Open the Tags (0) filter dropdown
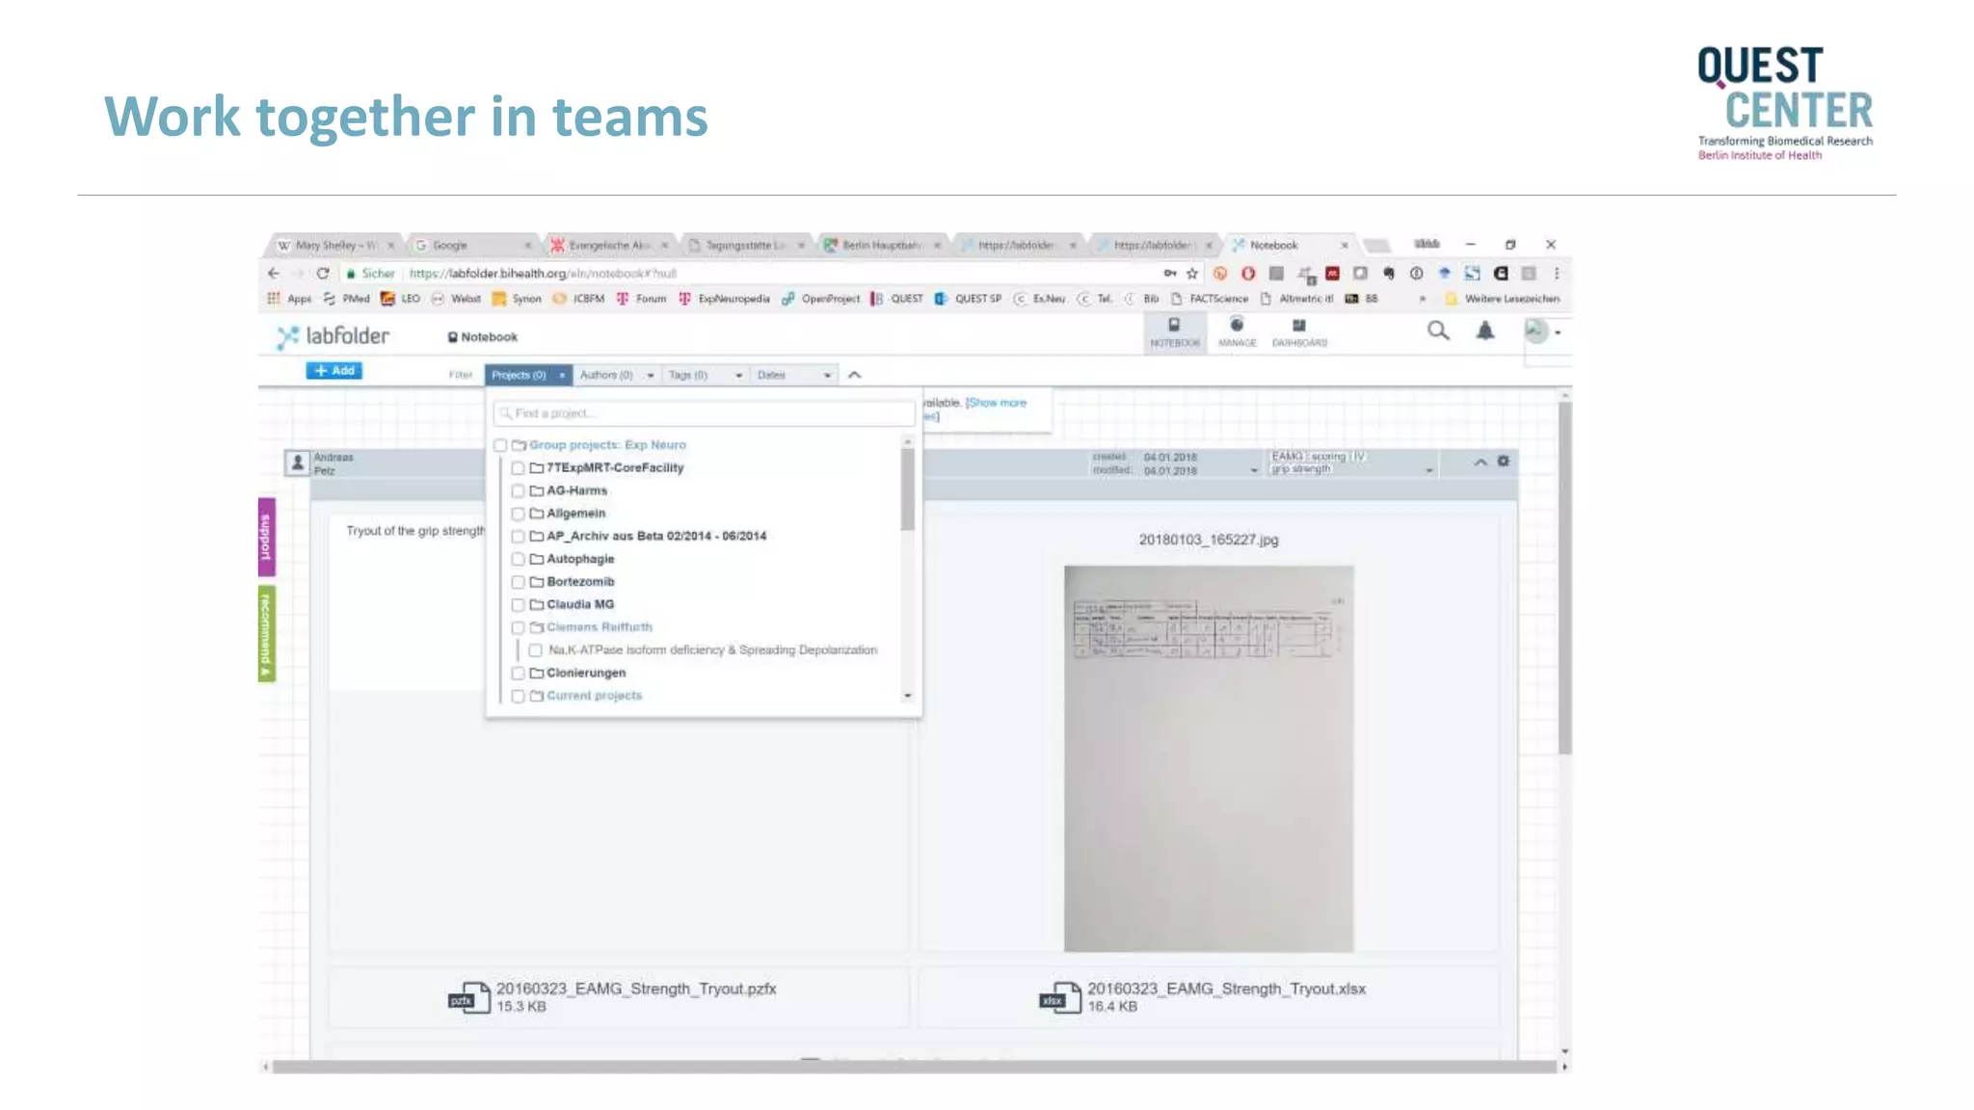 [x=706, y=375]
